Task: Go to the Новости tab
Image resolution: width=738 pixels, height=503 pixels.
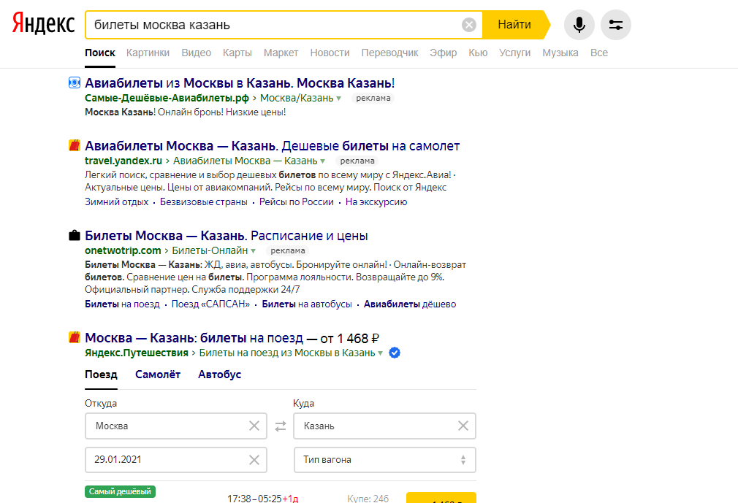Action: click(x=330, y=53)
